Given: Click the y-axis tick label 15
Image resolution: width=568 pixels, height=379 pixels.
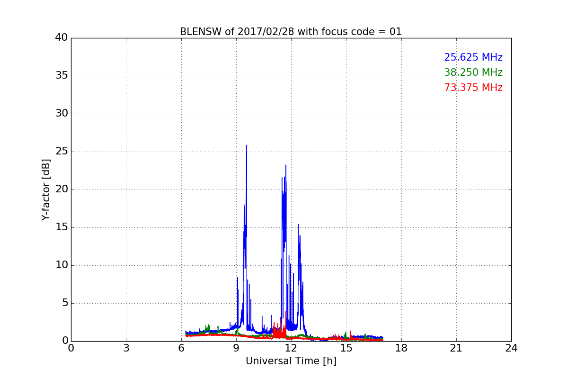Looking at the screenshot, I should (x=62, y=227).
